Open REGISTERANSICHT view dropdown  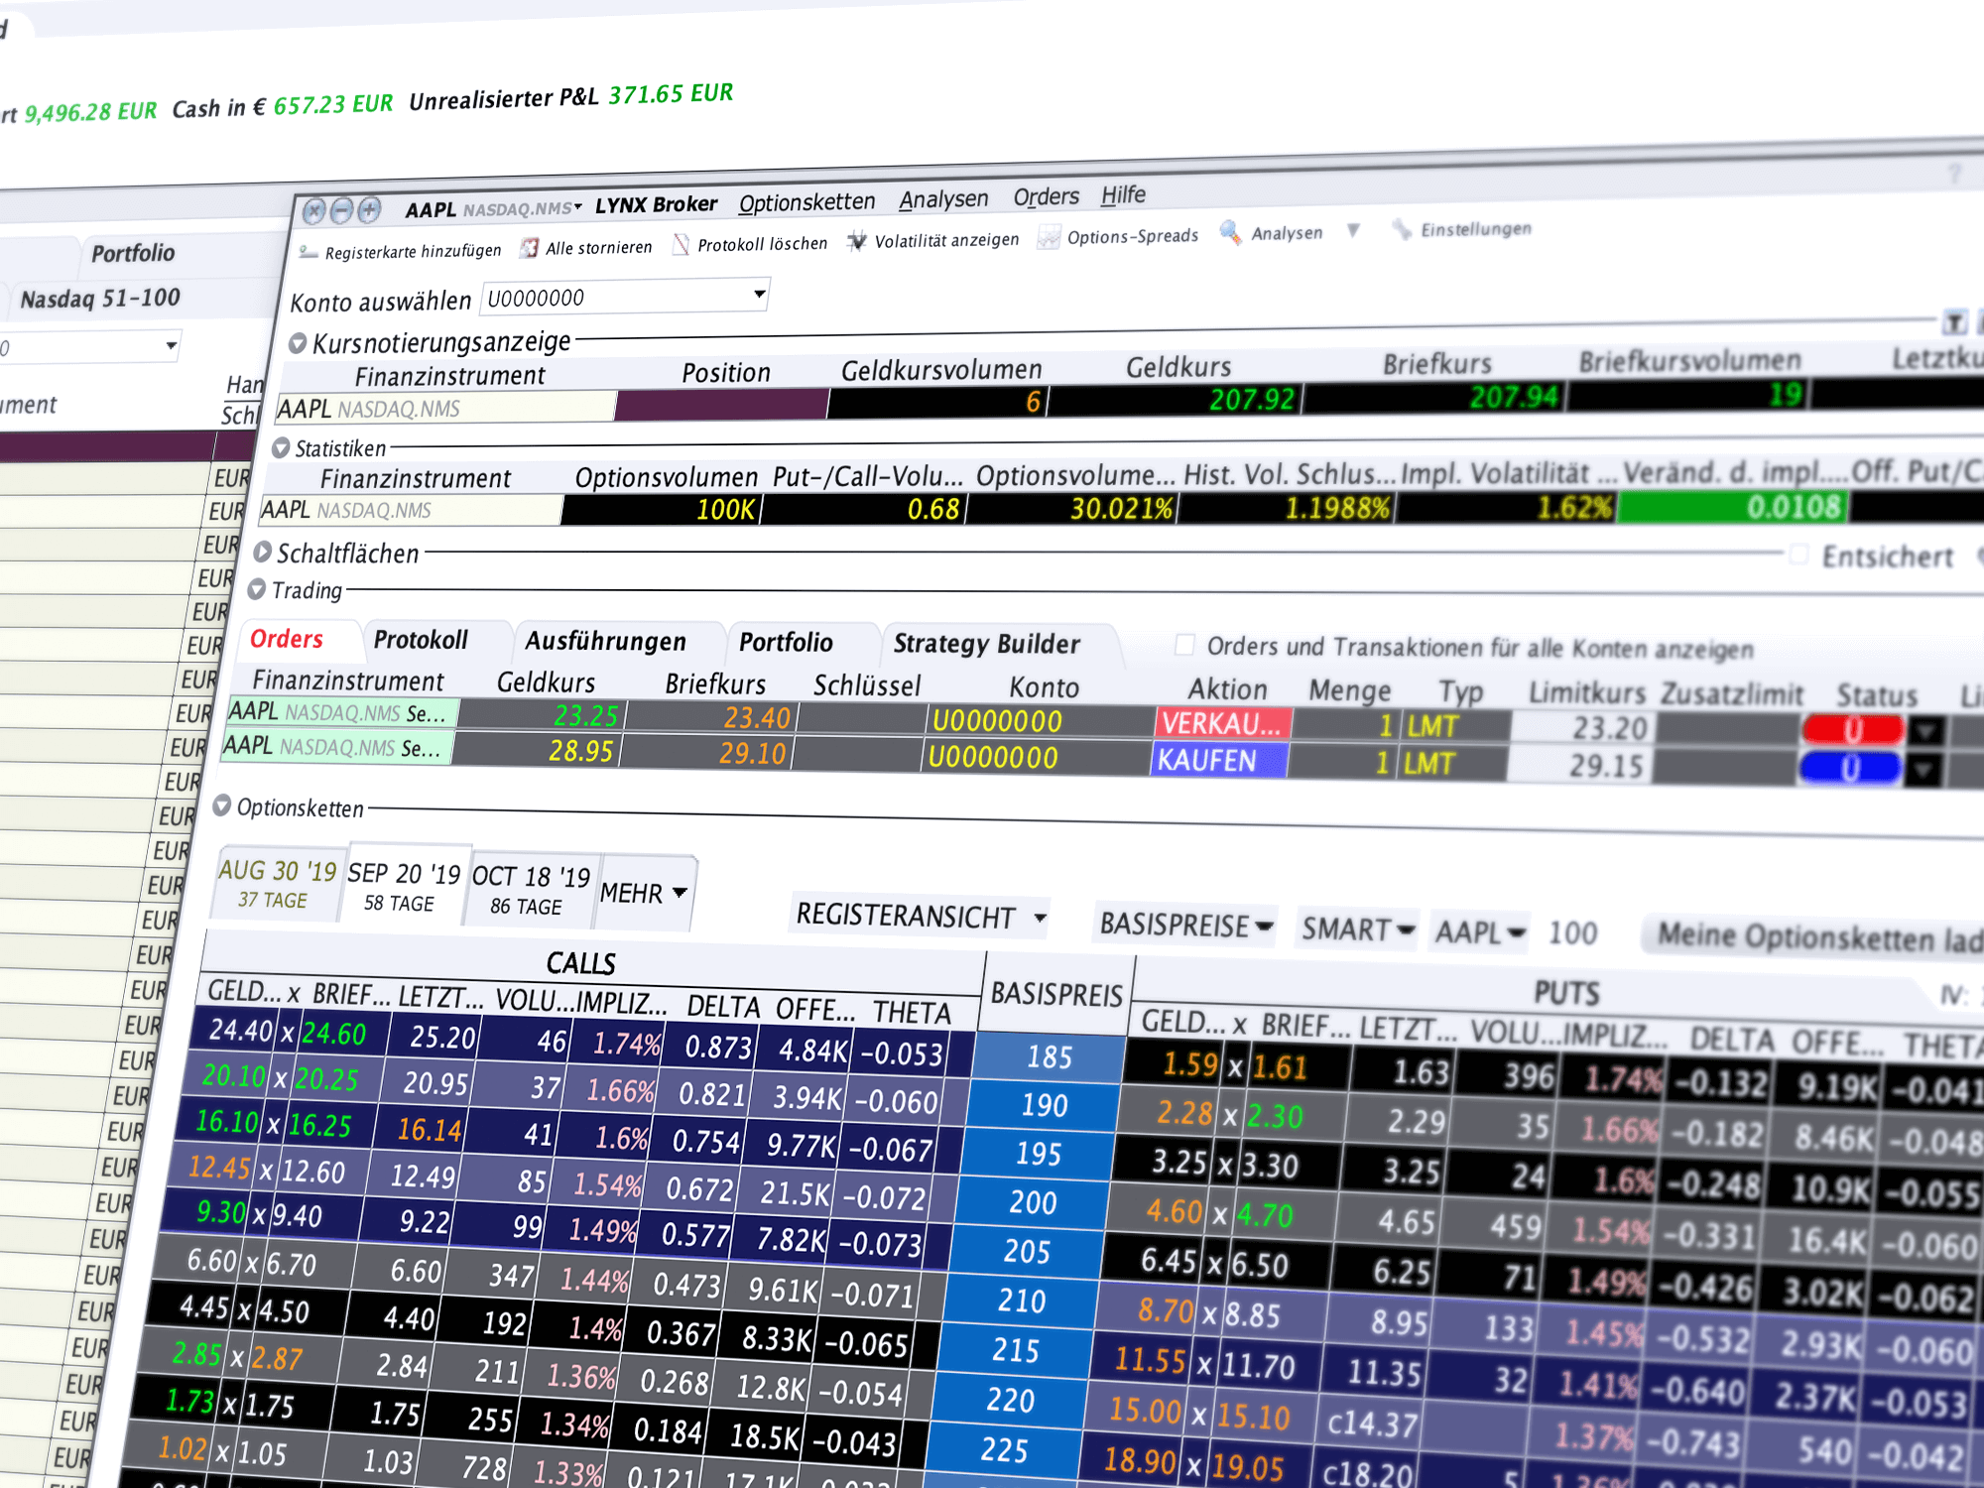coord(920,915)
